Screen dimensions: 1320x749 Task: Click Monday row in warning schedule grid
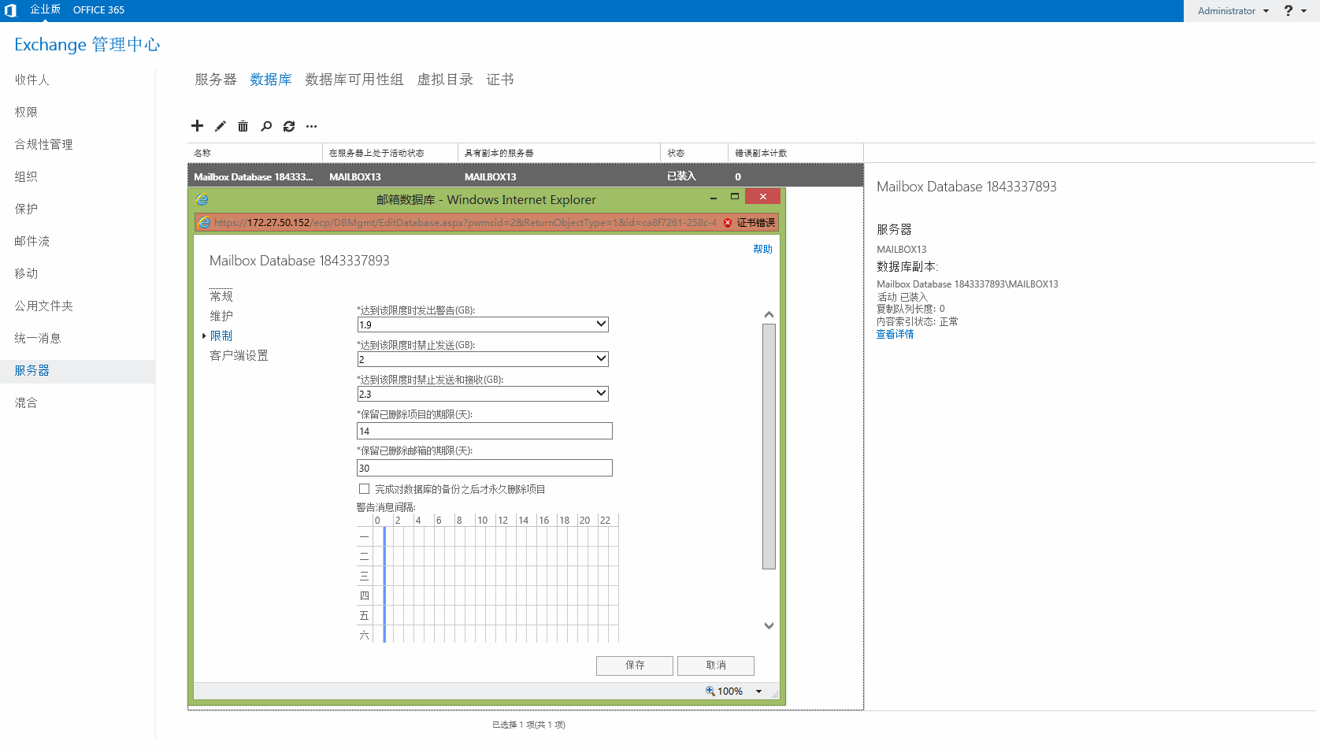click(488, 537)
